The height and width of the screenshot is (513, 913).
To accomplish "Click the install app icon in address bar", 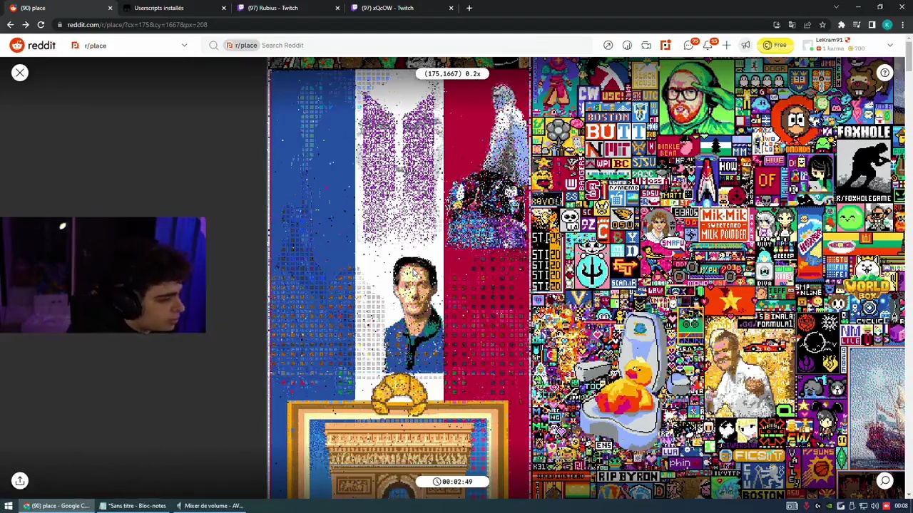I will 777,25.
